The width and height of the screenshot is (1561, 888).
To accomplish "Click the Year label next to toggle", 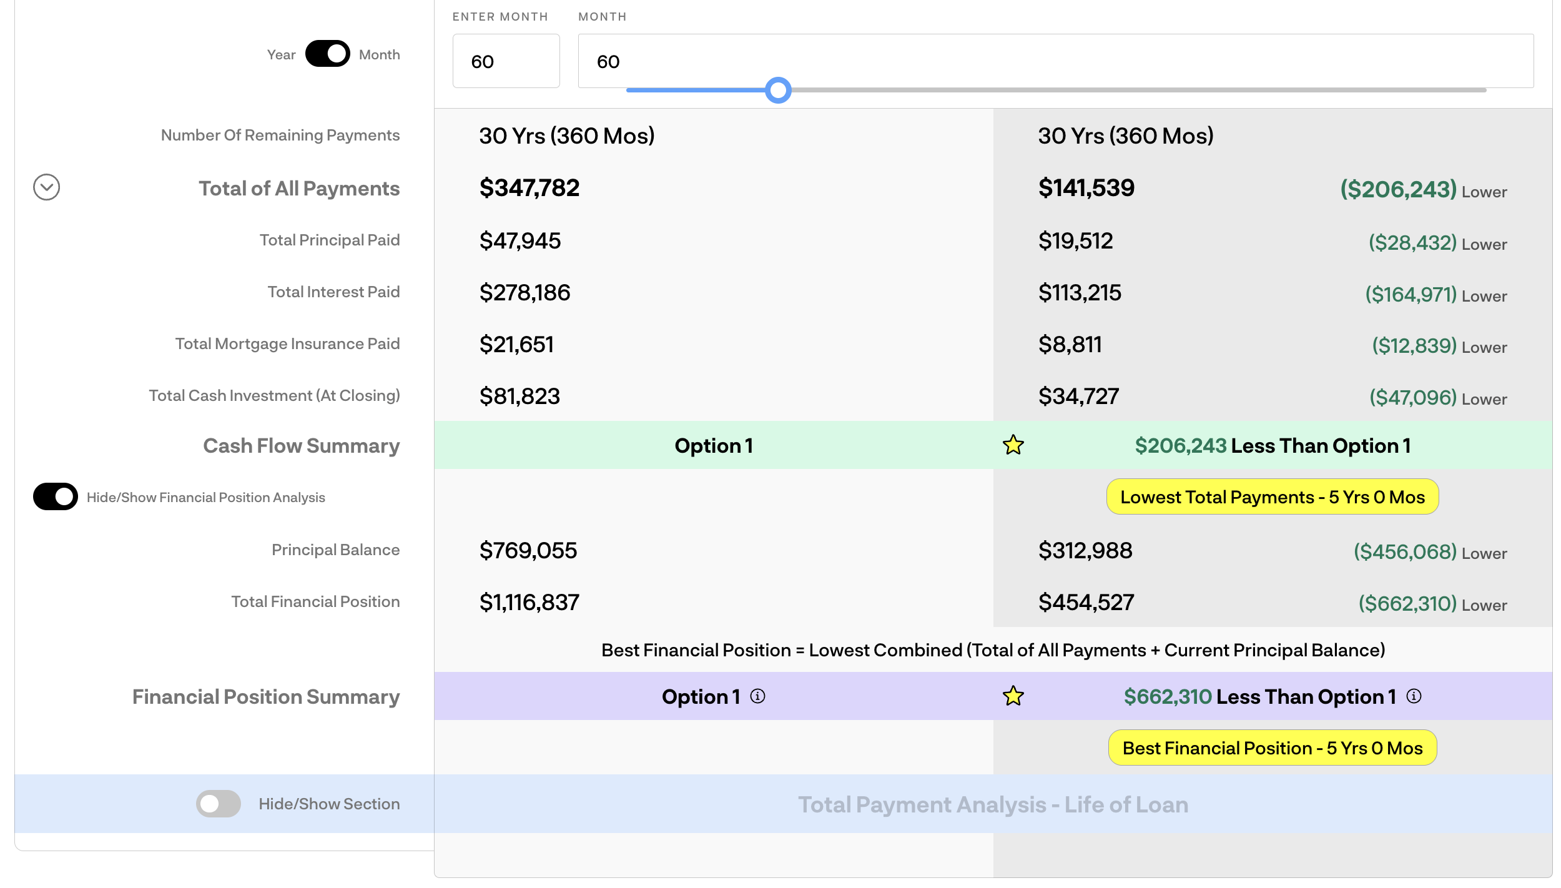I will 281,55.
